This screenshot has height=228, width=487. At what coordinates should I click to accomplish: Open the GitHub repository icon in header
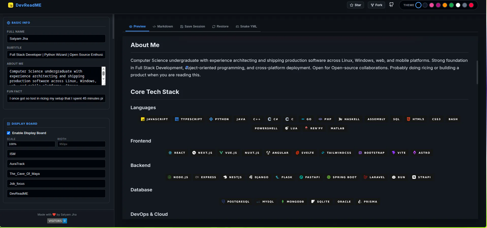[x=391, y=5]
